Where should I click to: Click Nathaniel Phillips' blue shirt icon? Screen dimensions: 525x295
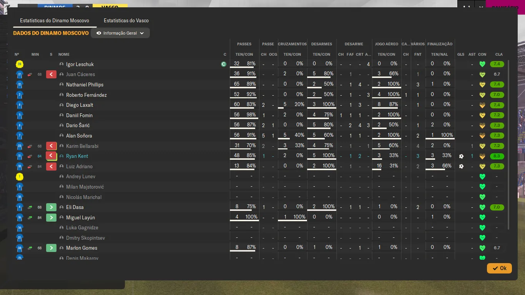click(20, 85)
